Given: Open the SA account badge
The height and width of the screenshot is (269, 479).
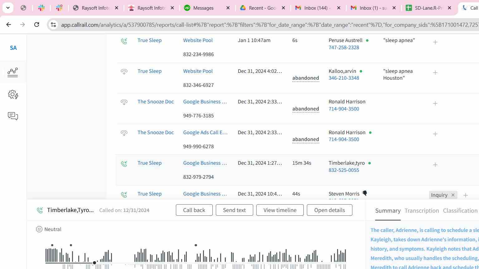Looking at the screenshot, I should (13, 48).
